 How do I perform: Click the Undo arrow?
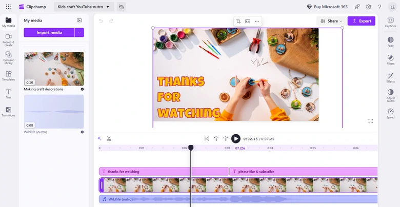tap(101, 21)
